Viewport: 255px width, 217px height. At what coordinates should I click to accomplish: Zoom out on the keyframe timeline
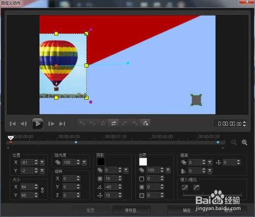[x=234, y=142]
